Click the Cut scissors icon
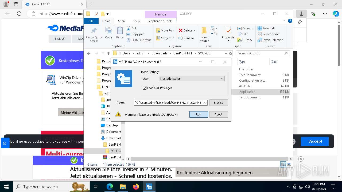Screen dimensions: 342x192 129,28
